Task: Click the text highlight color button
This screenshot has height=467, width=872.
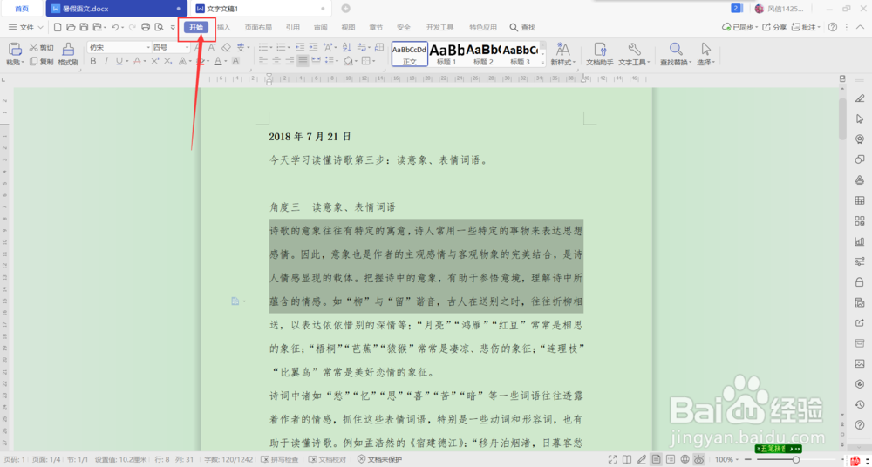Action: [201, 61]
